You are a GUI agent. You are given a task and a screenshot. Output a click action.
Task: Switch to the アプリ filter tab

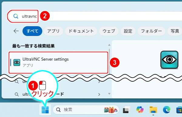(x=53, y=31)
